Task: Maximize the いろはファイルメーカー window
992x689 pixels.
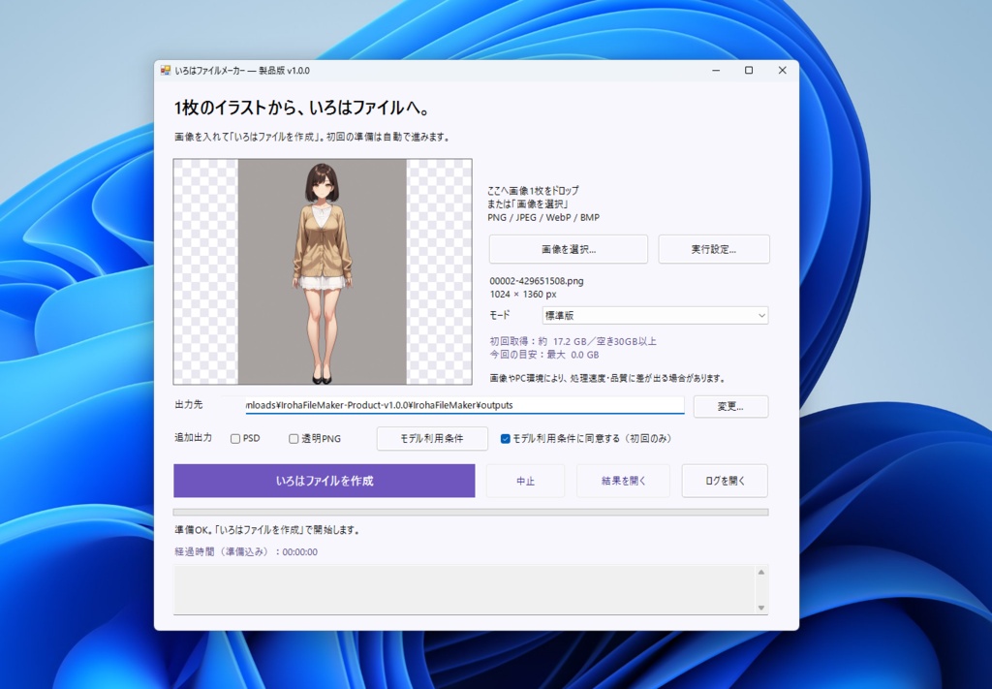Action: (x=749, y=70)
